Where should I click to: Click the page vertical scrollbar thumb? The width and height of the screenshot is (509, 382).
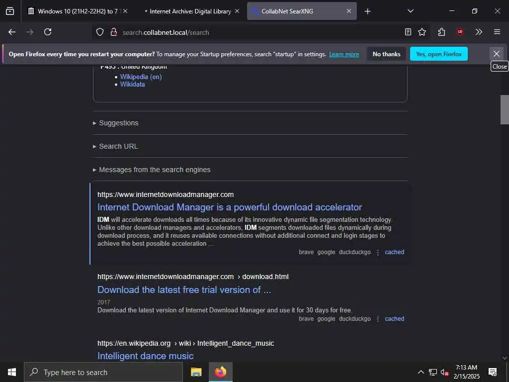505,109
